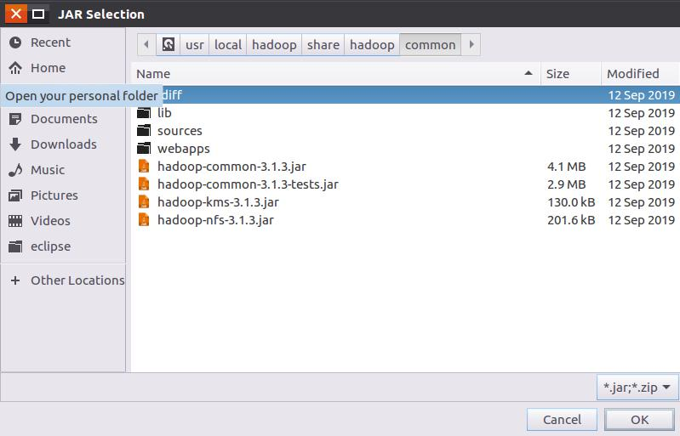Click the 201.6 kB size value
The width and height of the screenshot is (680, 436).
click(x=571, y=219)
